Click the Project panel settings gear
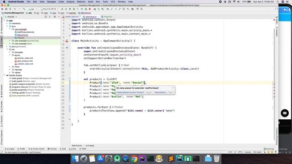 click(55, 17)
